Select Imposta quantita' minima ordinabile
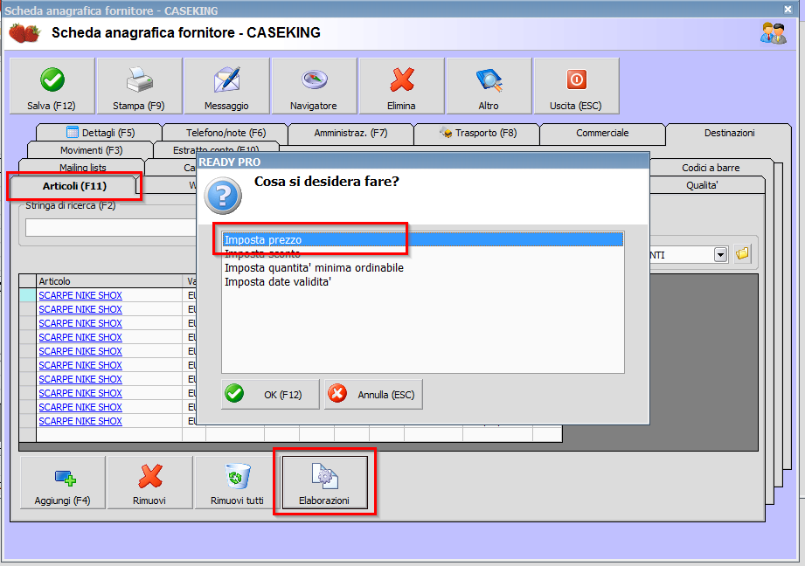The height and width of the screenshot is (566, 805). coord(422,267)
